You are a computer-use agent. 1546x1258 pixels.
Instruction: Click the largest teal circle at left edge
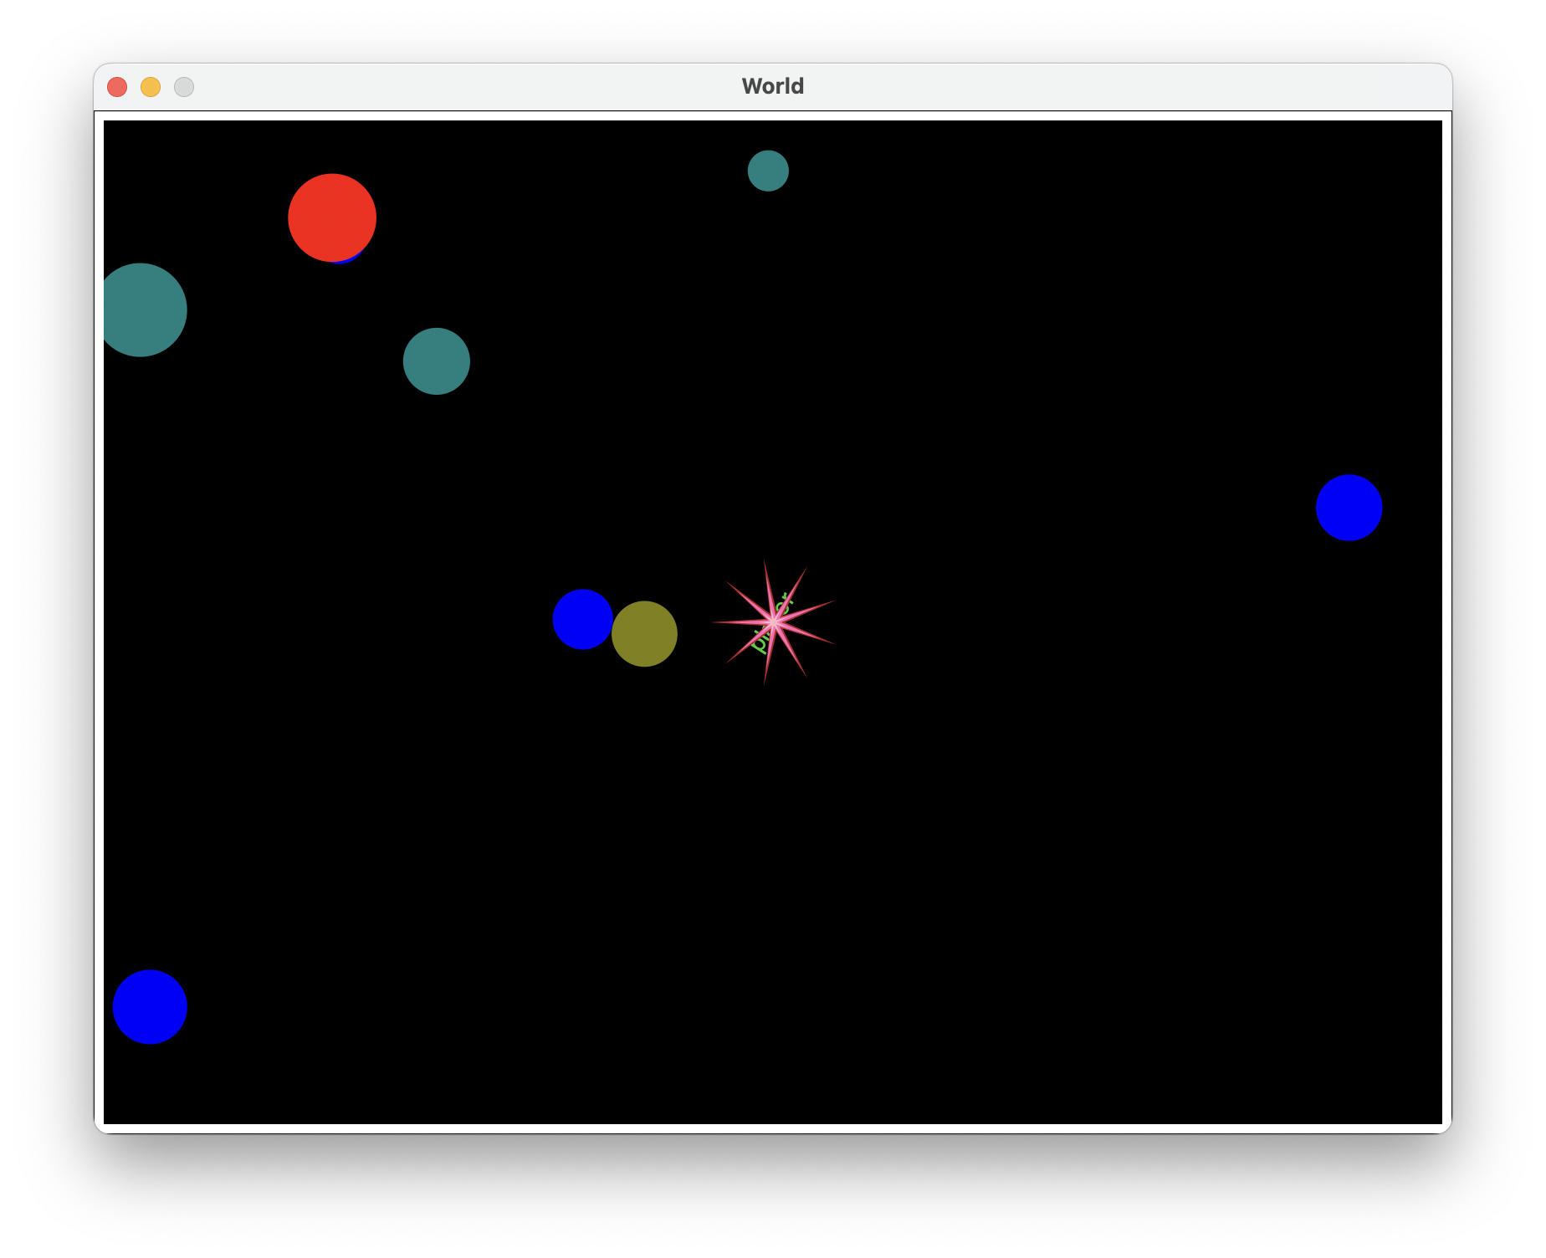(141, 310)
